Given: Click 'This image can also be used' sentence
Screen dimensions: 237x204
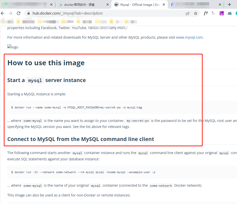Looking at the screenshot, I should pyautogui.click(x=69, y=195).
